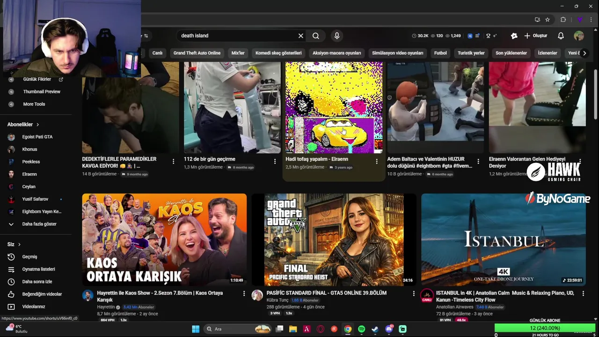Click the trophy icon in YouTube header
Screen dimensions: 599x337
pyautogui.click(x=488, y=36)
